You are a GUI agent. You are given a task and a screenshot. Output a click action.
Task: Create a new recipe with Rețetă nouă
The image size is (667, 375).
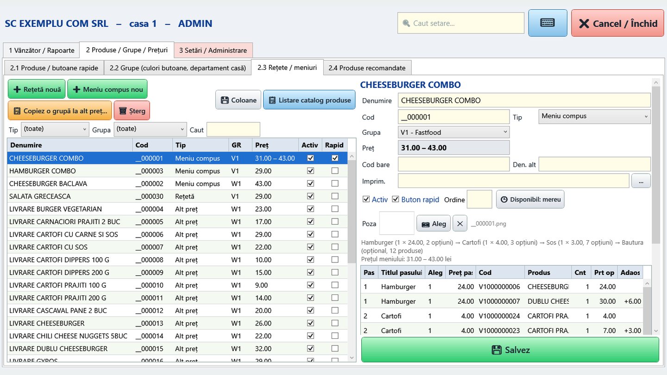[37, 89]
